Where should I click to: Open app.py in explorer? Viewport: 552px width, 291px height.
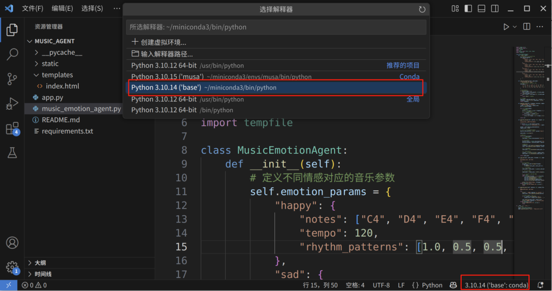52,97
